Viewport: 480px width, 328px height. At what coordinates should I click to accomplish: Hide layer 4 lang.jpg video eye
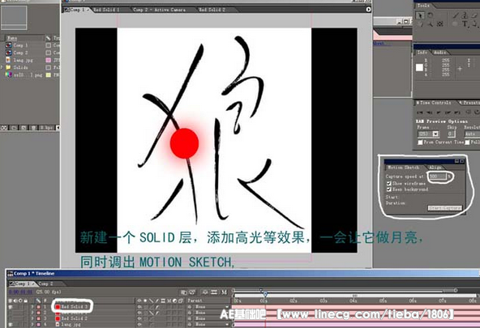pyautogui.click(x=11, y=325)
